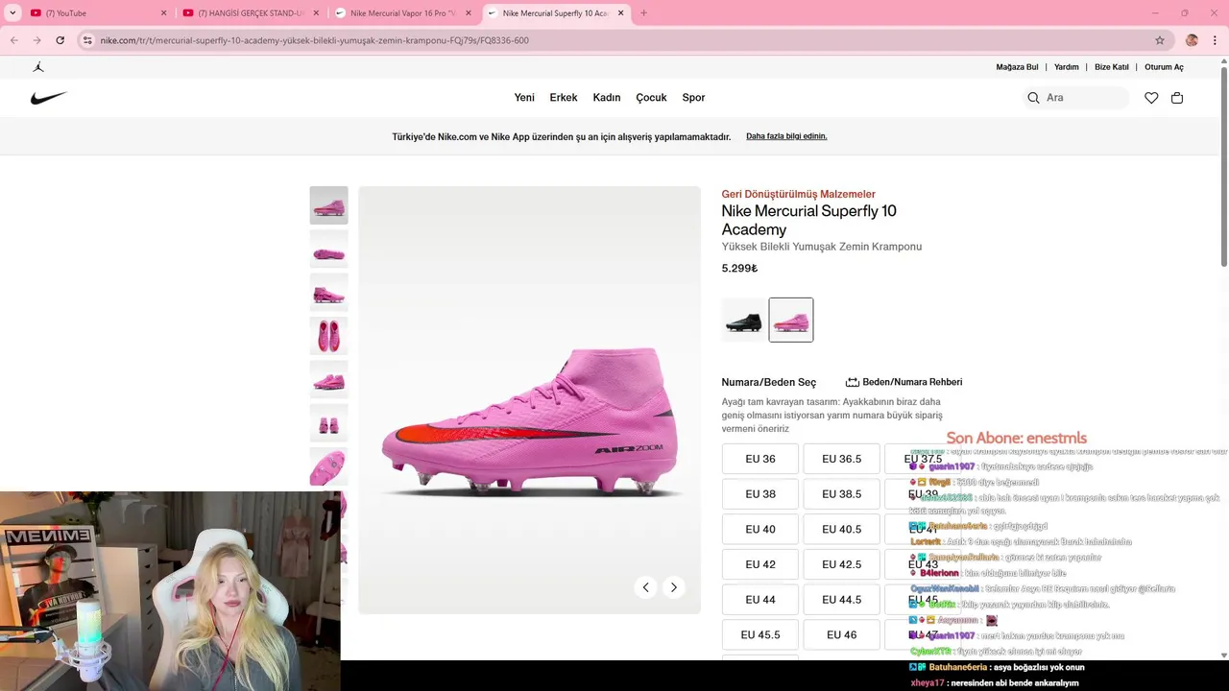Viewport: 1229px width, 691px height.
Task: Open the Yeni menu
Action: coord(524,98)
